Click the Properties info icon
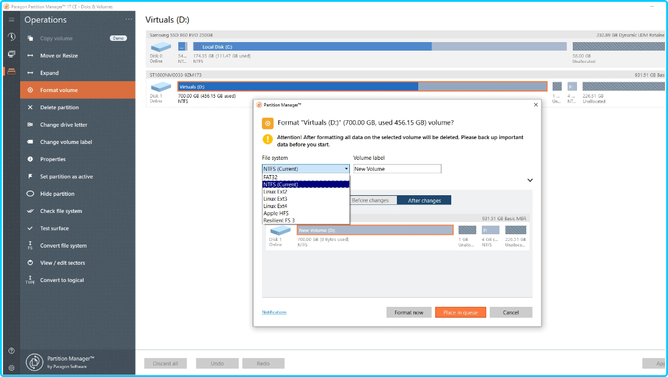Viewport: 668px width, 377px height. pos(30,159)
